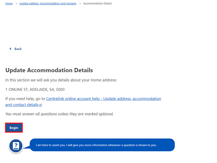This screenshot has width=217, height=163.
Task: Click the word 'optional' in the italic note
Action: (x=105, y=114)
